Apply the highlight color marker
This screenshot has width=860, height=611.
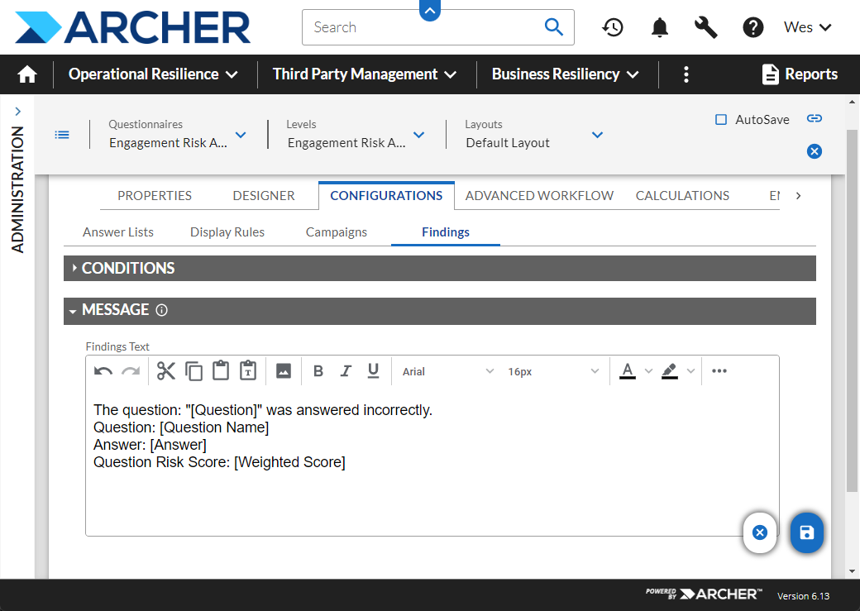click(x=669, y=371)
